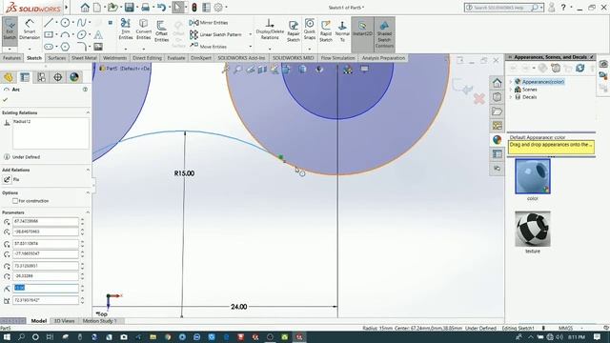Click Mirror Entities

click(209, 23)
